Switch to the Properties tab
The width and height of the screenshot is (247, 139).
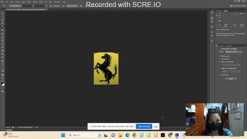click(x=219, y=11)
